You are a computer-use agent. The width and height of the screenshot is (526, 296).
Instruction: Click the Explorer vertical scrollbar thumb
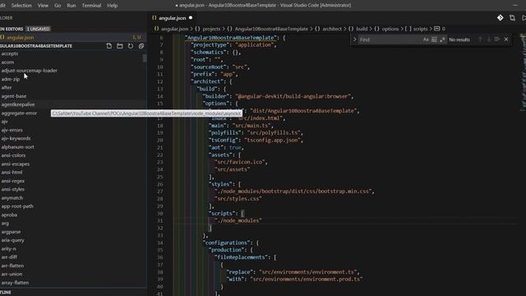pyautogui.click(x=145, y=58)
